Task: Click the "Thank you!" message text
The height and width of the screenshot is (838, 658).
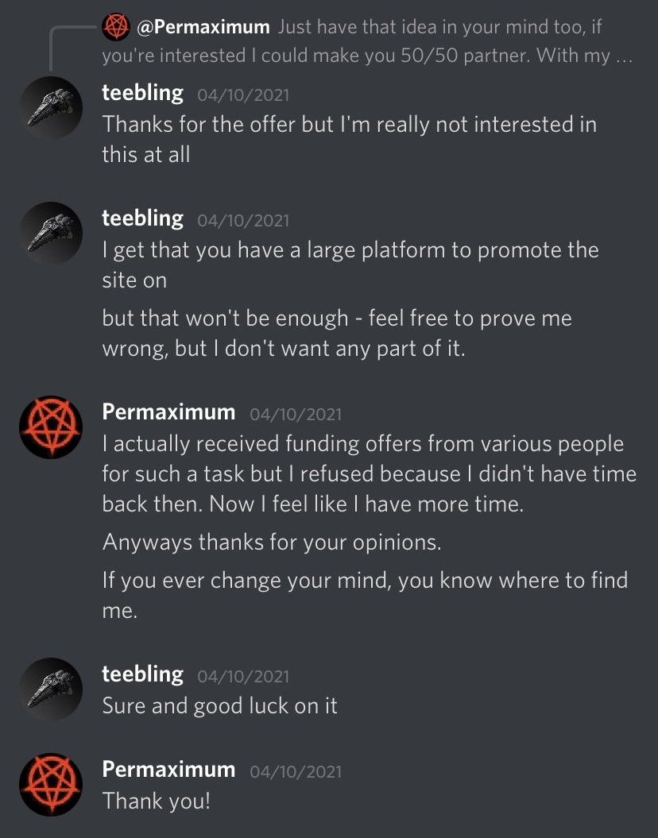Action: coord(157,801)
